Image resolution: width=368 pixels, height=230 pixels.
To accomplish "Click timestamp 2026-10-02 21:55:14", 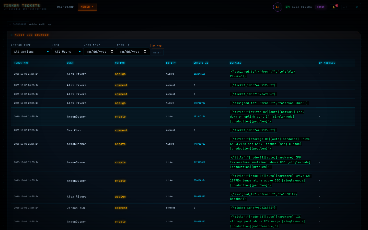I will [26, 144].
